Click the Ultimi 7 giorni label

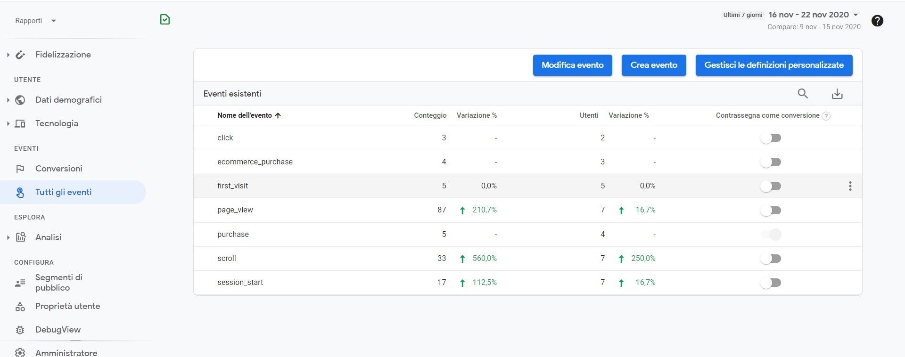(743, 15)
